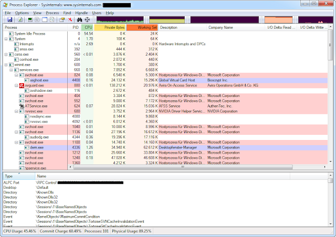The image size is (336, 237).
Task: Select the conhost.exe process row
Action: pyautogui.click(x=165, y=60)
